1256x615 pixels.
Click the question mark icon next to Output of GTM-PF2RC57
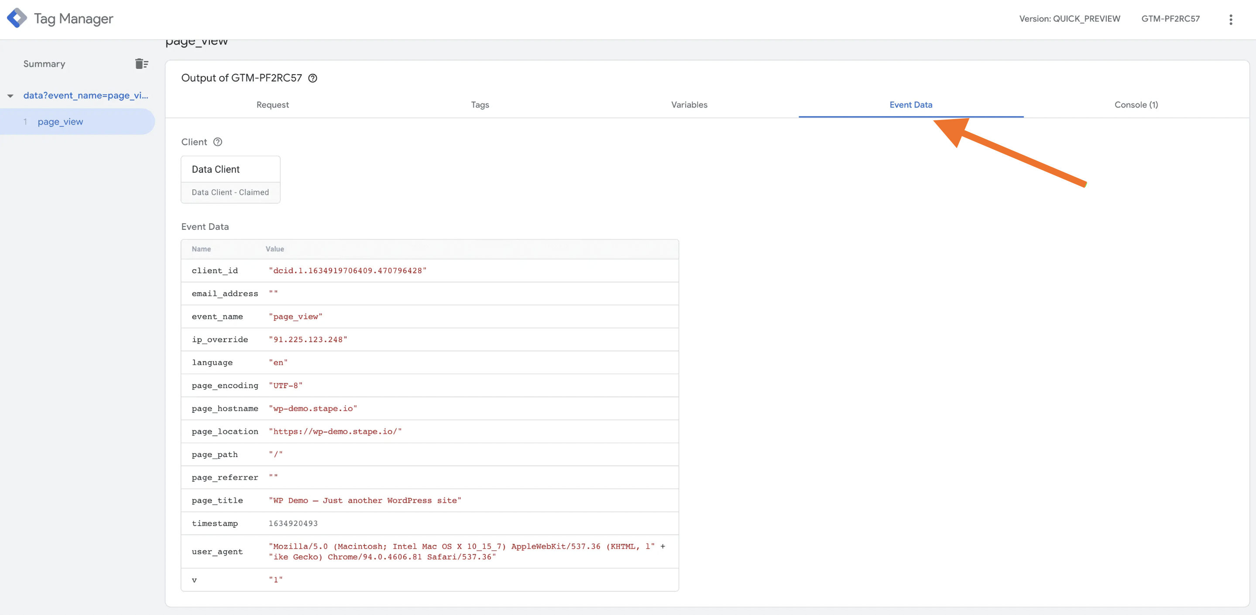click(x=314, y=78)
